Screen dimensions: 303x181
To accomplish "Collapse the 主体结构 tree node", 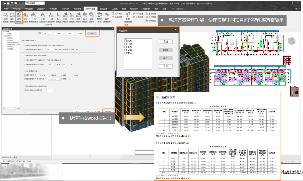I will (4, 36).
